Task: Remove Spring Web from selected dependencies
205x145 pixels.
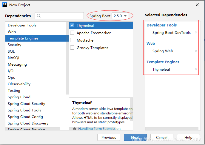Action: coord(196,51)
